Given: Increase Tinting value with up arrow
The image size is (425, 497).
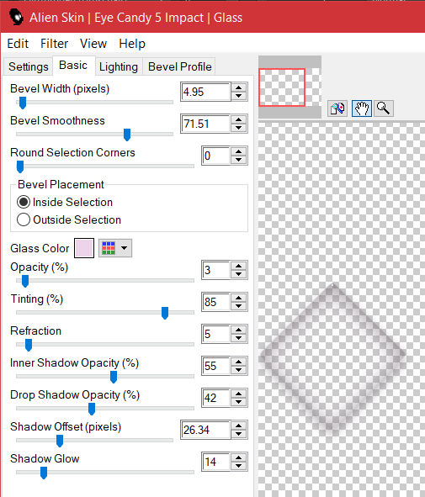Looking at the screenshot, I should tap(239, 298).
